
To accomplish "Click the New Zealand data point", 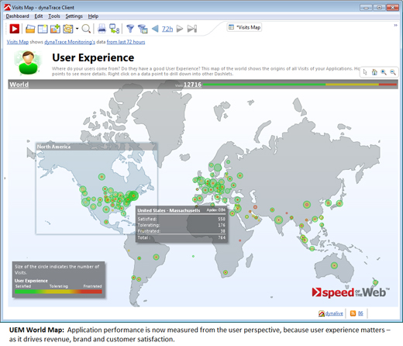I will coord(375,282).
